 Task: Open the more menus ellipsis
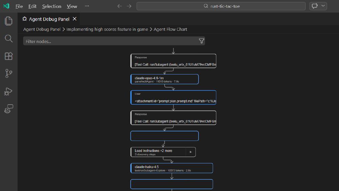click(x=87, y=6)
